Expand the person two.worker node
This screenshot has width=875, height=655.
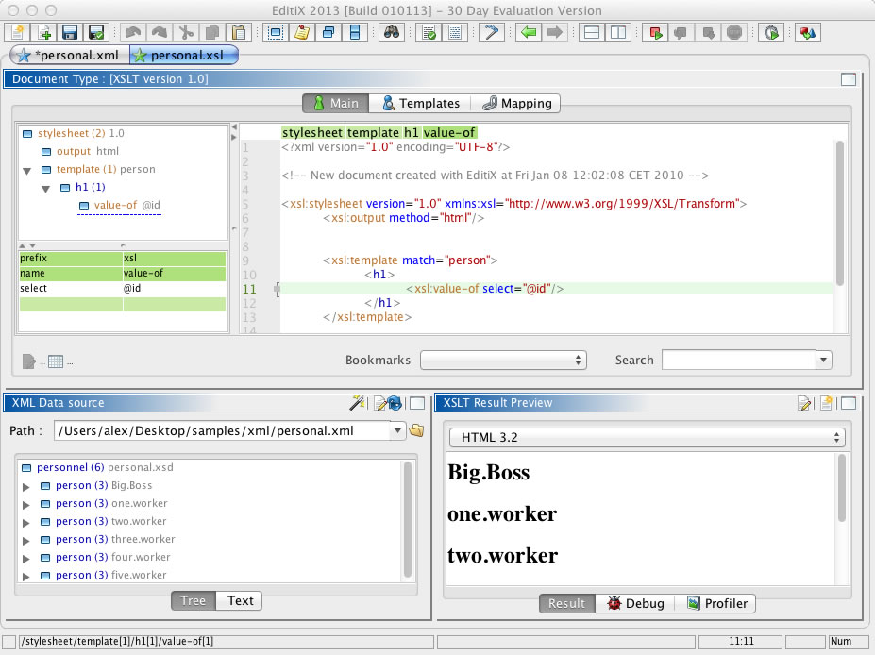click(x=25, y=523)
